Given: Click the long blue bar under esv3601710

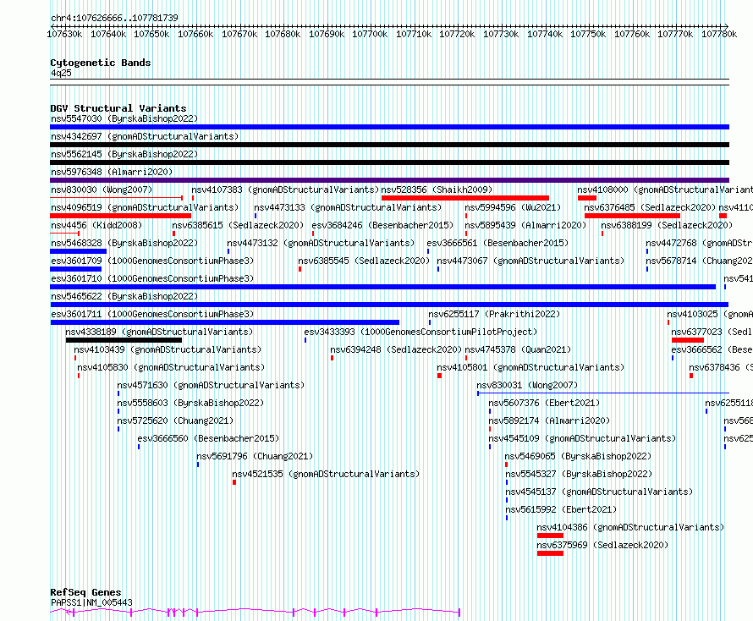Looking at the screenshot, I should [382, 287].
